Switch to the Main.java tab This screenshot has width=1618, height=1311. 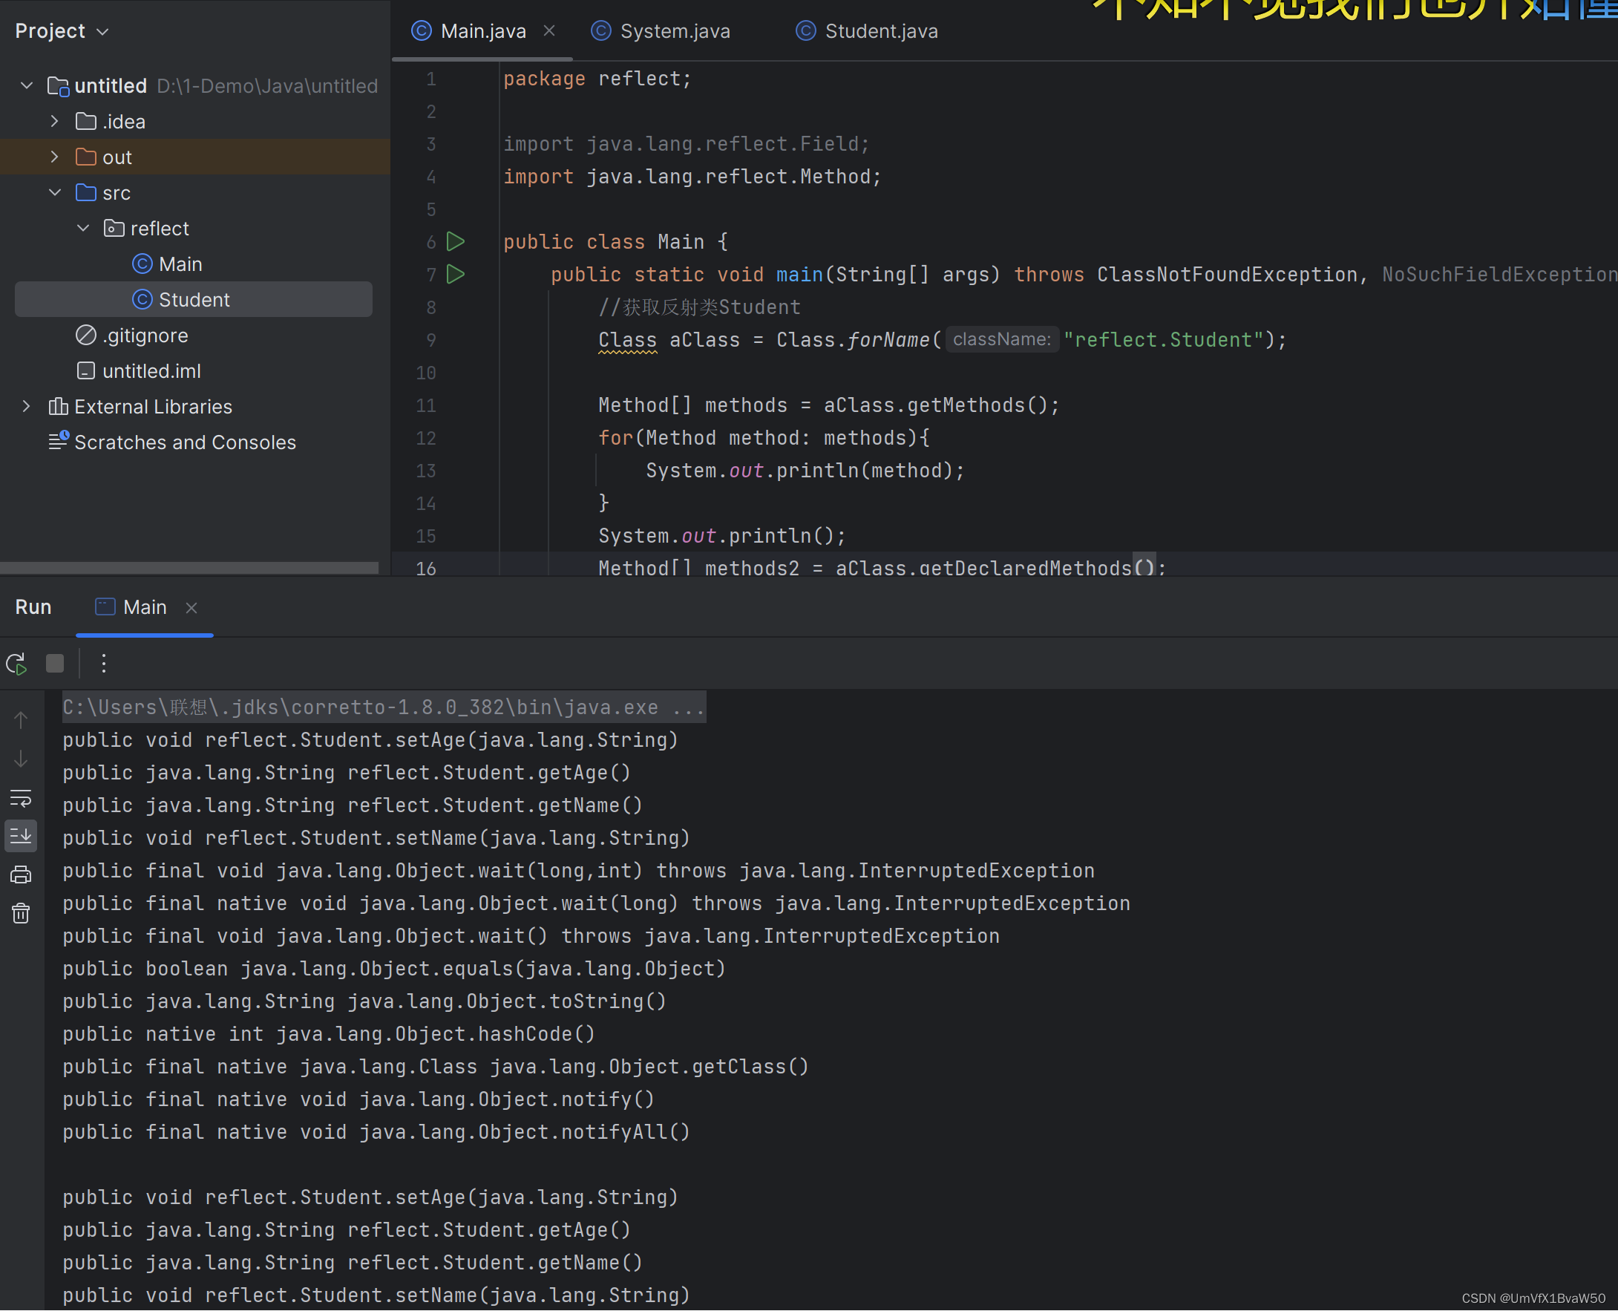click(x=482, y=31)
